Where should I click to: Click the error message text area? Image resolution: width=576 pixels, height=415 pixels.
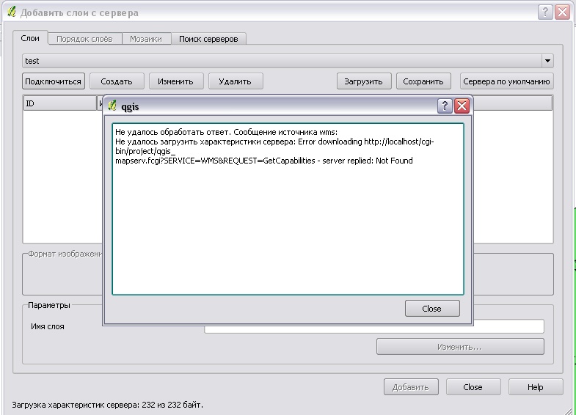click(288, 209)
